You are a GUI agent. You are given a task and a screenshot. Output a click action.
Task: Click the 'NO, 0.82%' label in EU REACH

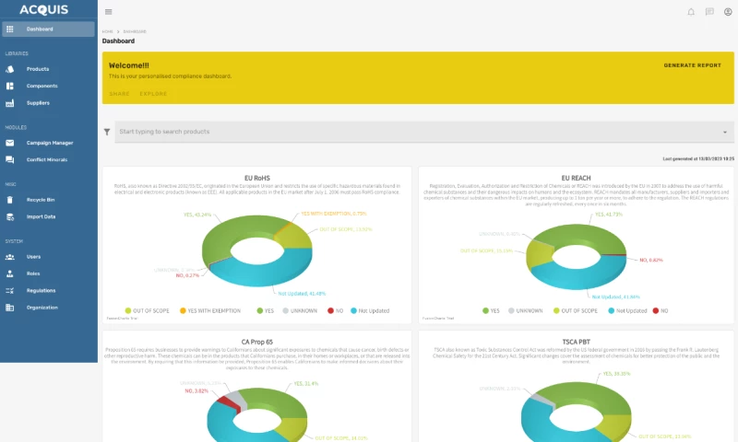(651, 260)
